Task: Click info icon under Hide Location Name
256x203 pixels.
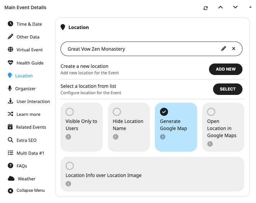Action: tap(116, 137)
